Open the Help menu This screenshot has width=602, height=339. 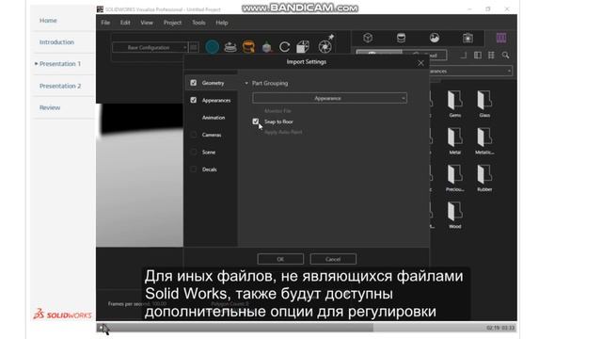click(222, 23)
